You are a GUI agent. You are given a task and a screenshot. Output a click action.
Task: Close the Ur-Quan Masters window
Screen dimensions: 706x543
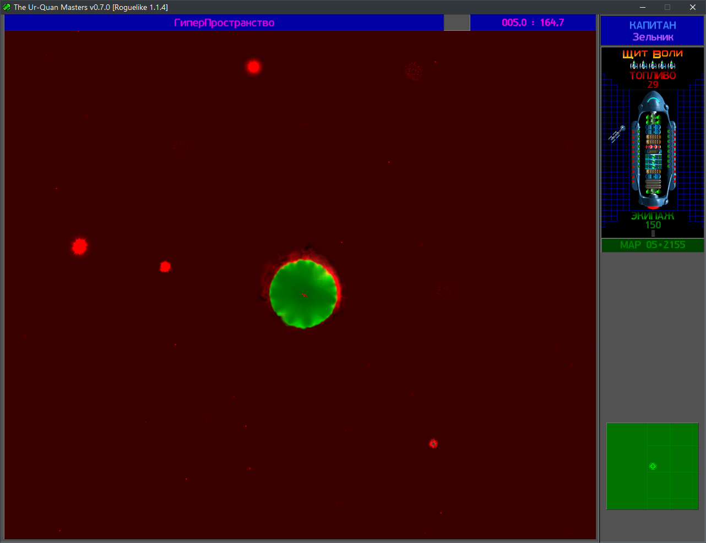coord(693,7)
